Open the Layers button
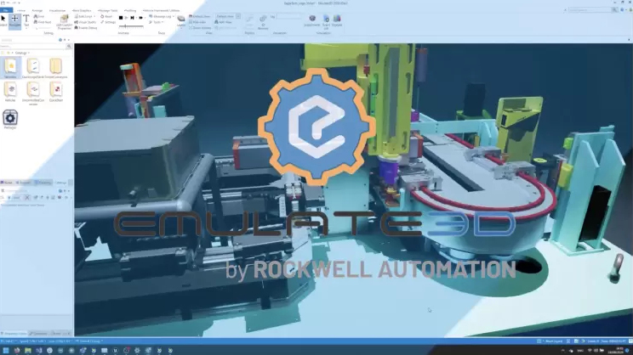The width and height of the screenshot is (633, 355). tap(181, 21)
